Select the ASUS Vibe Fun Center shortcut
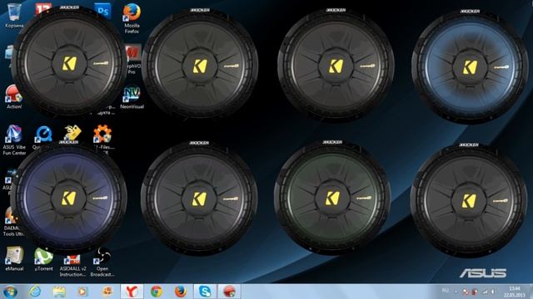 (14, 140)
